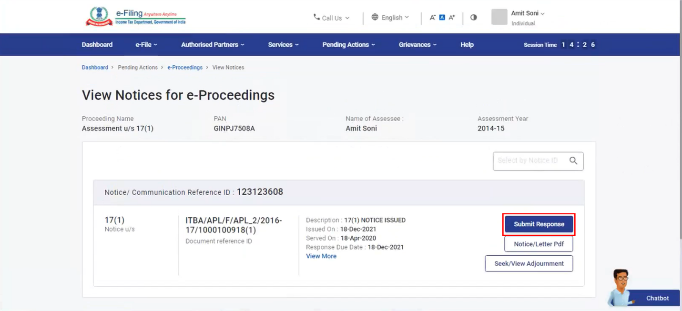Click the View More link
The width and height of the screenshot is (682, 311).
click(x=321, y=256)
